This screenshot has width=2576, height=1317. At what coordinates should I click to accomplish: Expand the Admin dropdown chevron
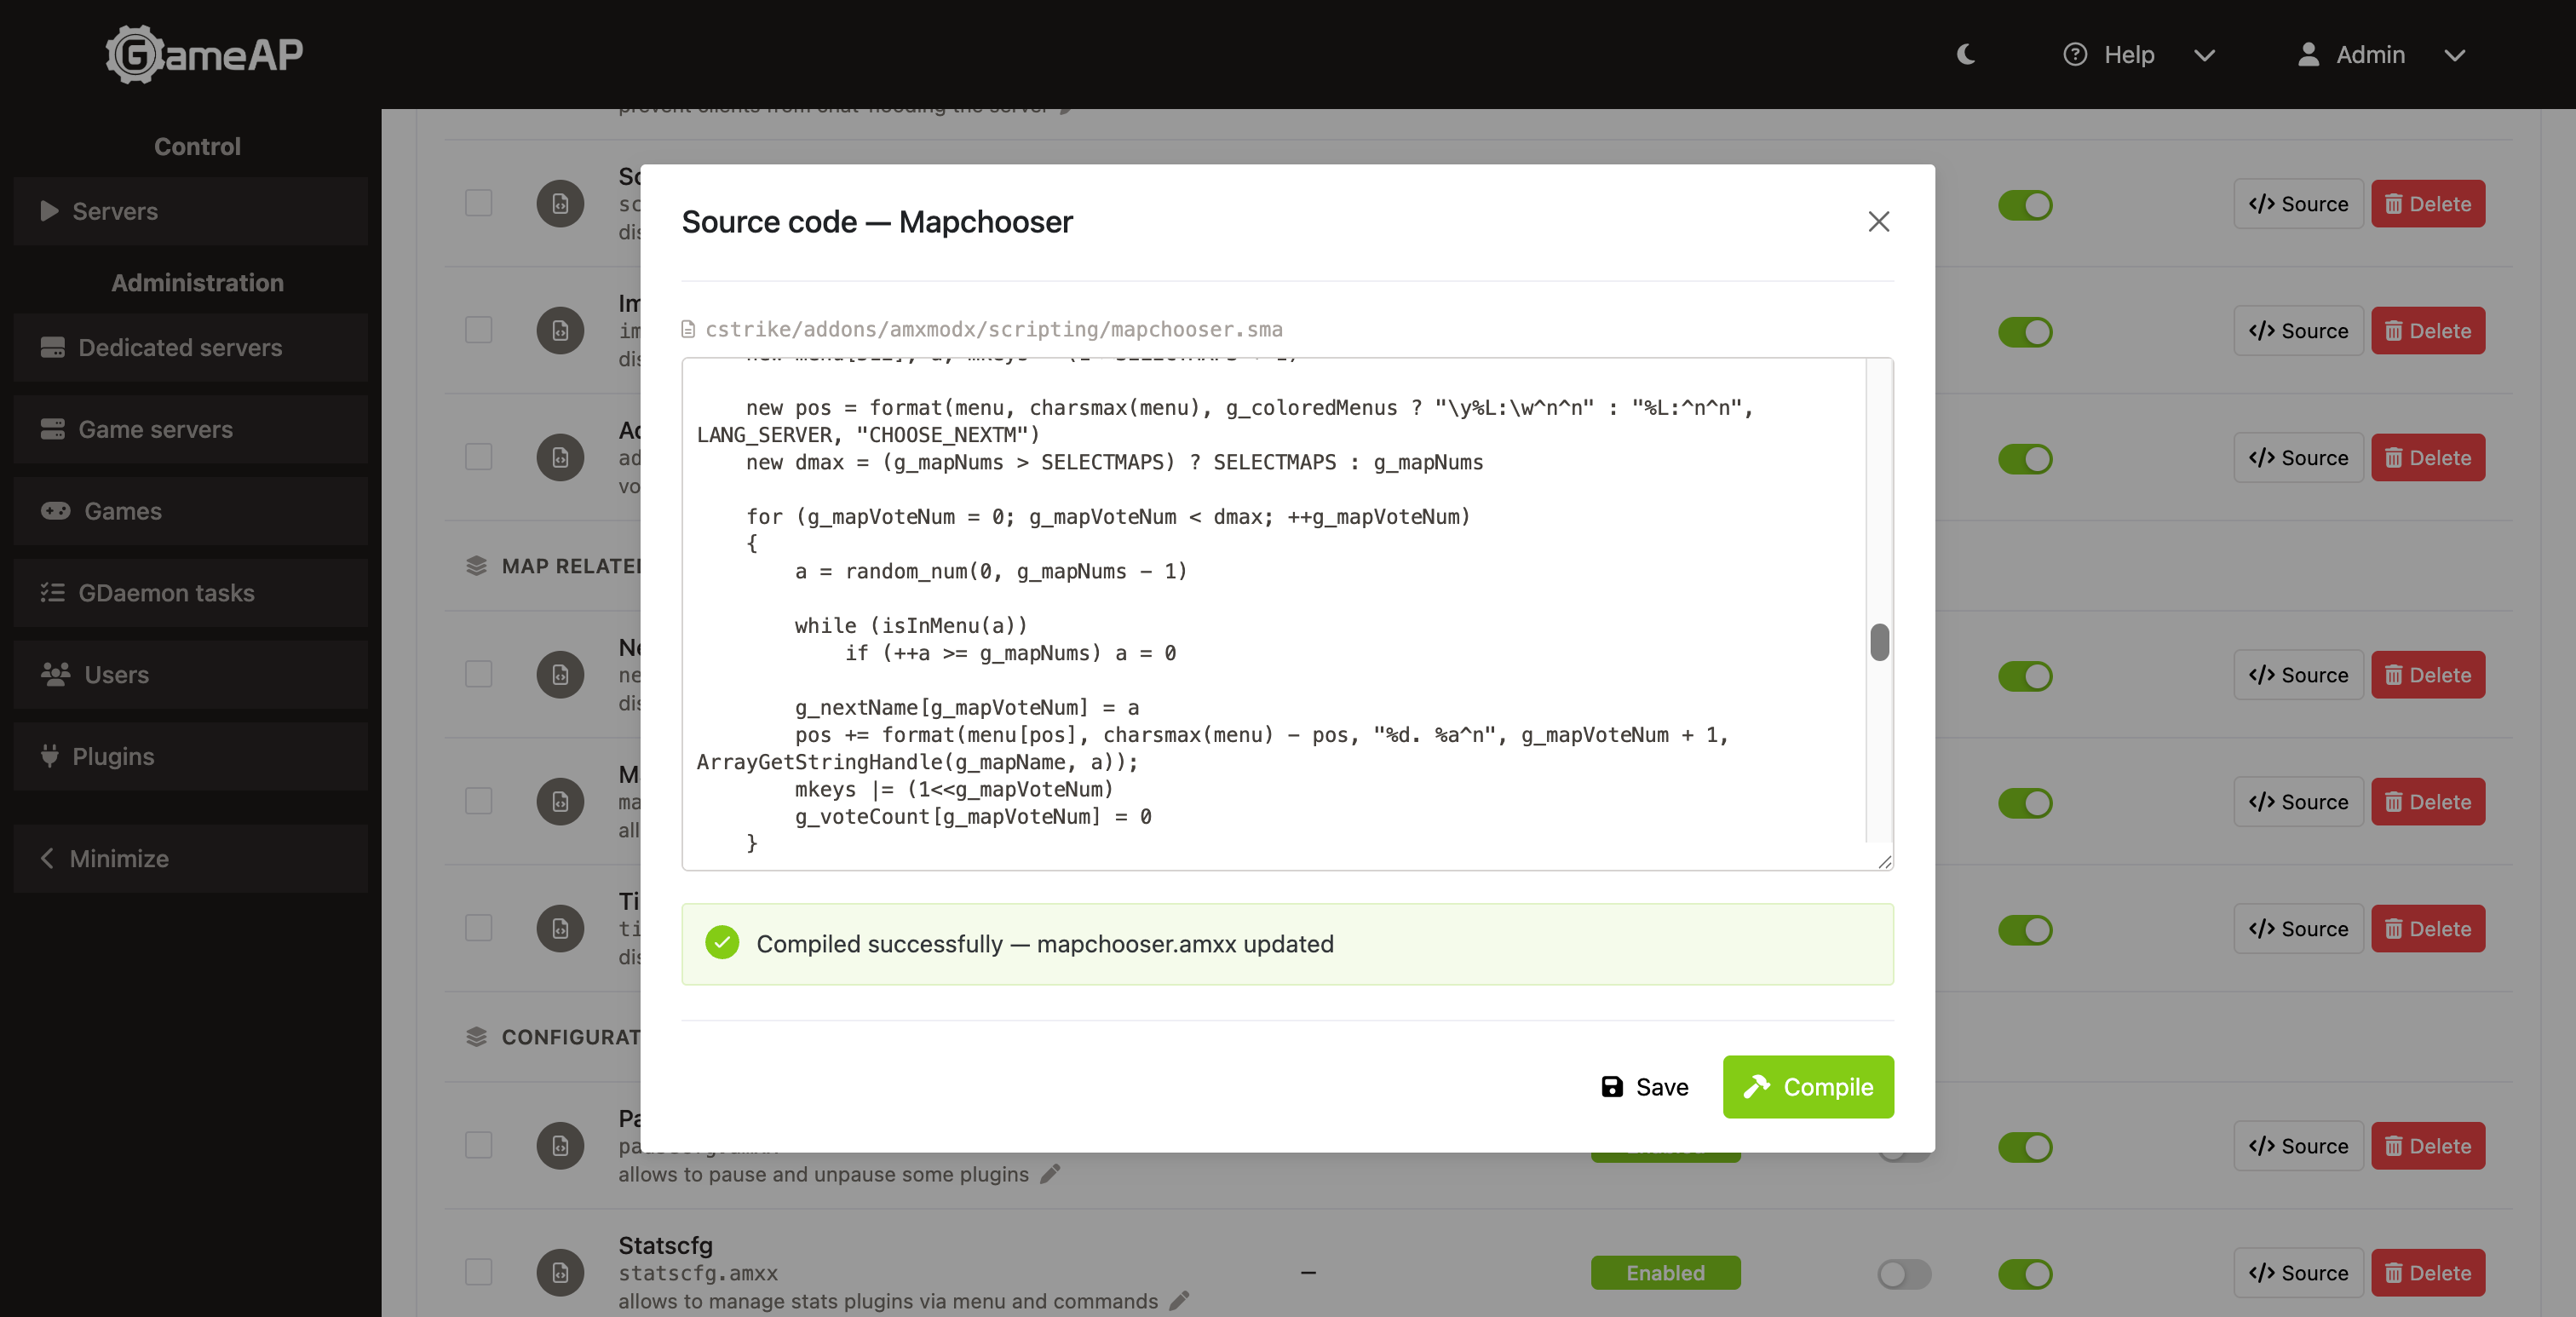(x=2454, y=55)
